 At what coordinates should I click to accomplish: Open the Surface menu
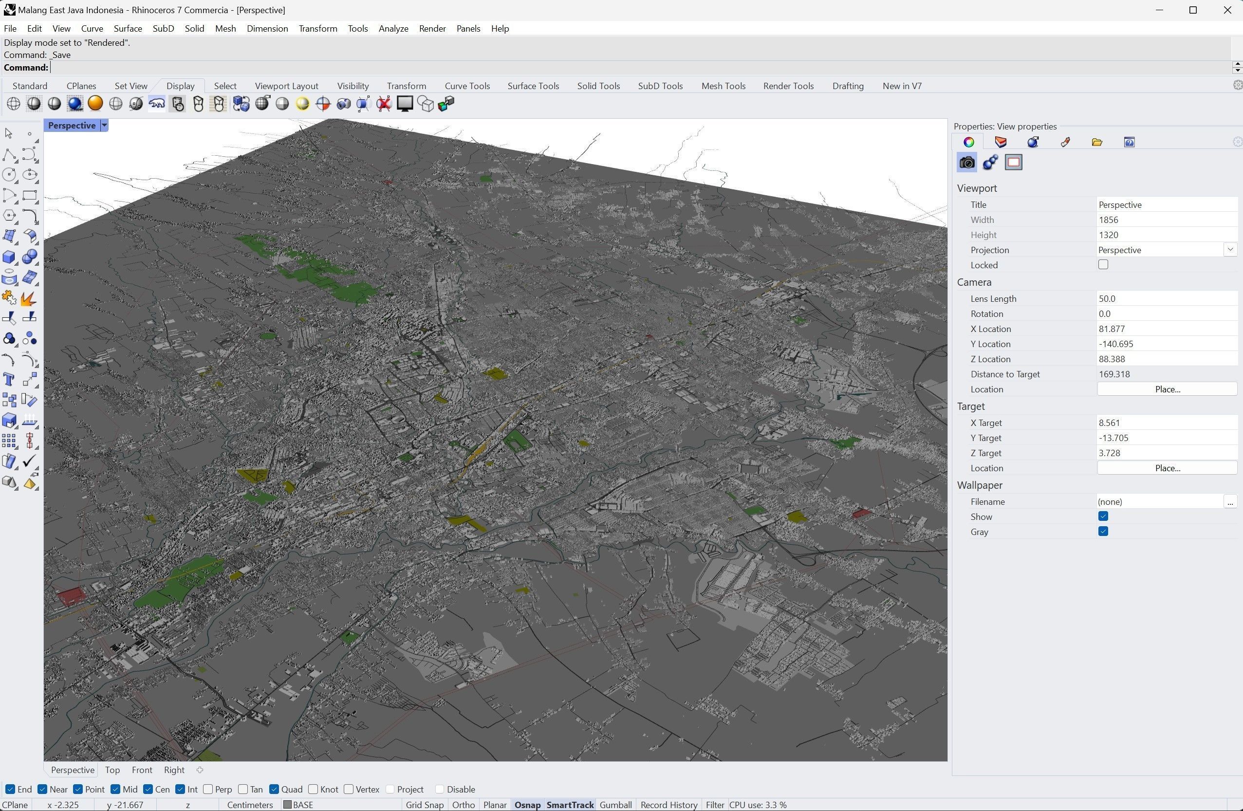[128, 29]
